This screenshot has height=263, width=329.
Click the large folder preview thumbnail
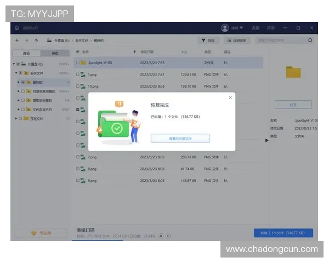coord(293,72)
